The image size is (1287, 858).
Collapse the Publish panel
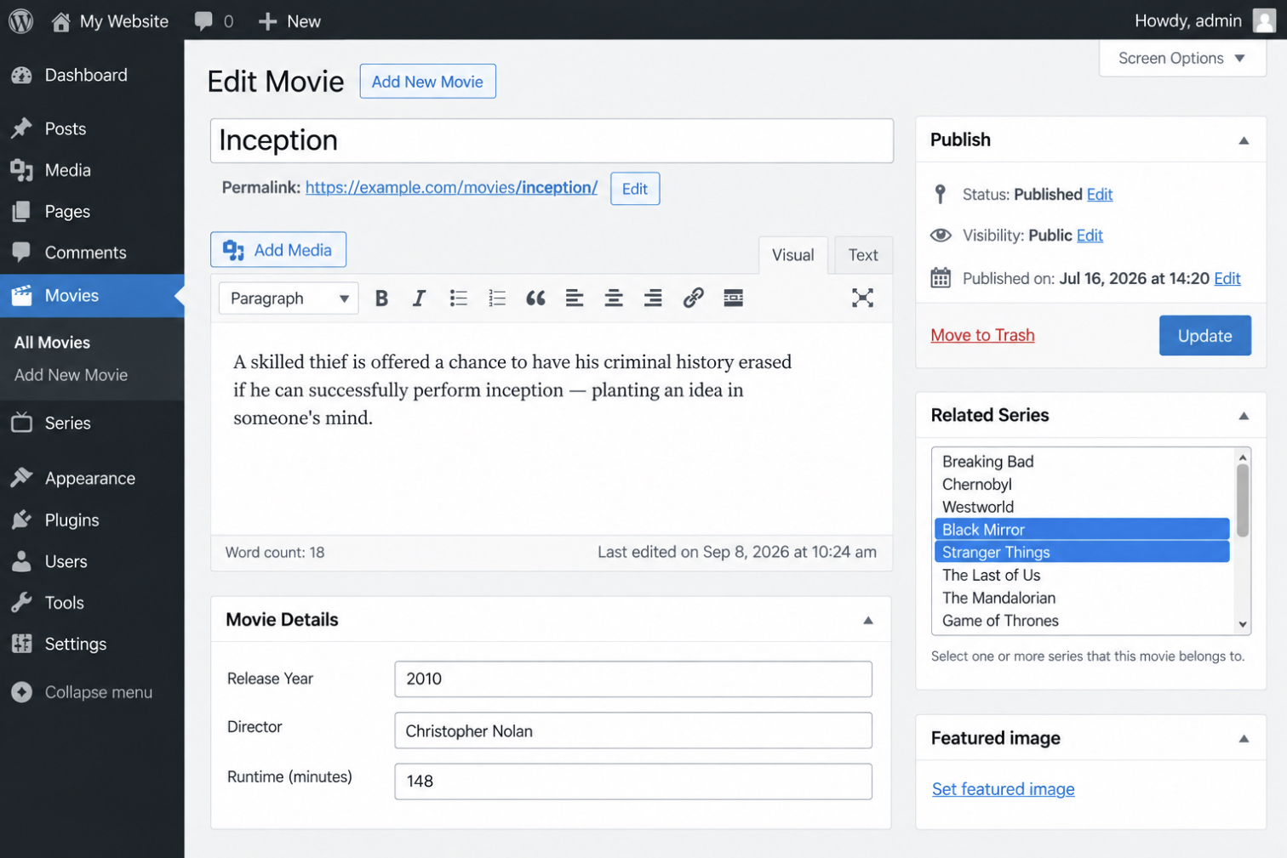[1244, 140]
